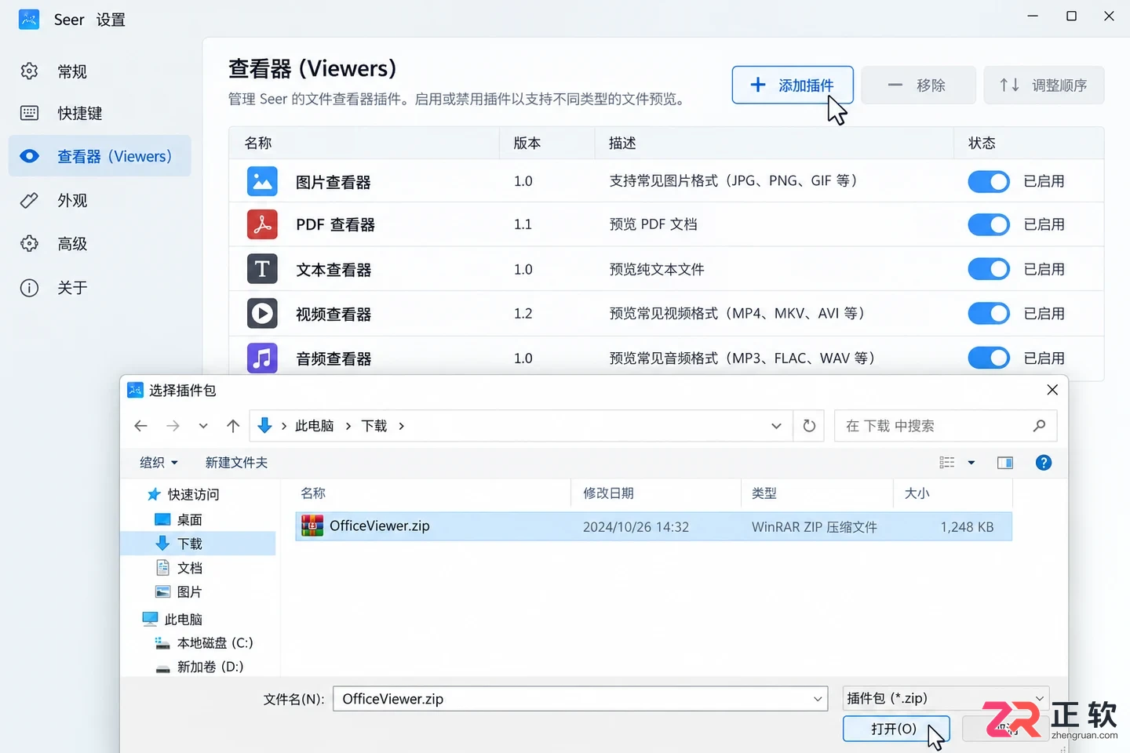Turn off the 文本查看器 switch
Screen dimensions: 1130x753
[989, 269]
